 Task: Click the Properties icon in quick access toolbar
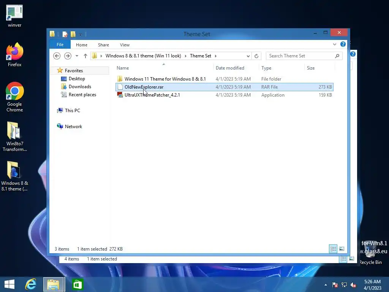65,34
